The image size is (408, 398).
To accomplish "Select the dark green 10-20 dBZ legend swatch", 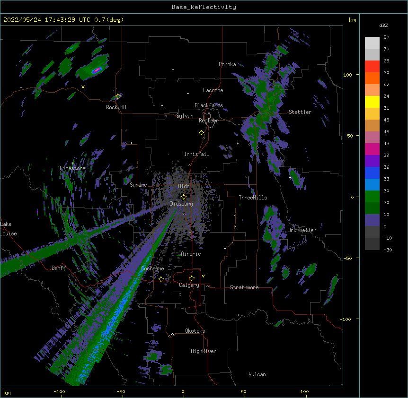I will pyautogui.click(x=372, y=208).
